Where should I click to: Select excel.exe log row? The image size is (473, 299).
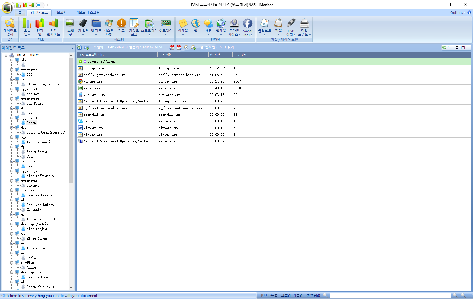[274, 88]
